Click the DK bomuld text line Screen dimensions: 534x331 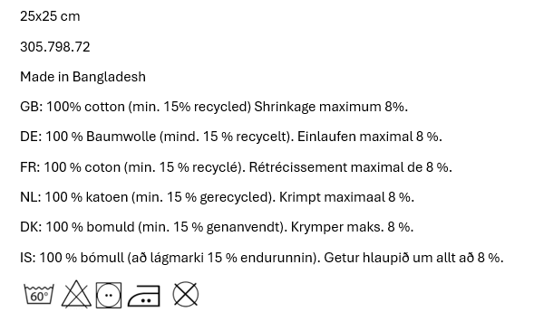click(x=217, y=227)
